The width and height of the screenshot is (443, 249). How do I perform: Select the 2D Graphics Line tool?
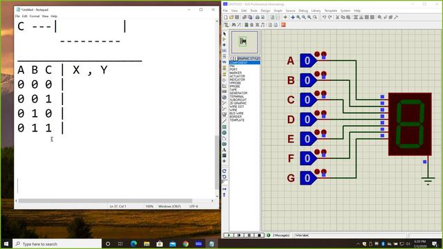coord(224,122)
